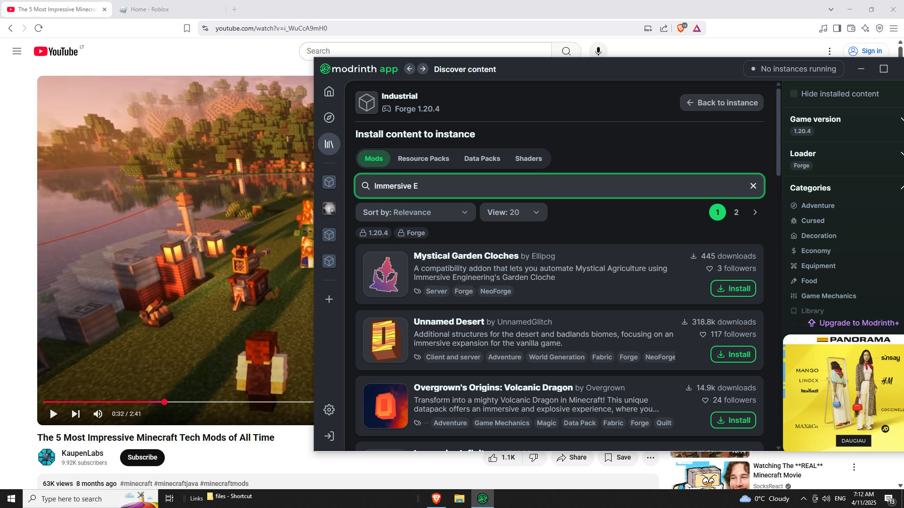Open Modrinth settings gear icon
The image size is (904, 508).
point(329,410)
